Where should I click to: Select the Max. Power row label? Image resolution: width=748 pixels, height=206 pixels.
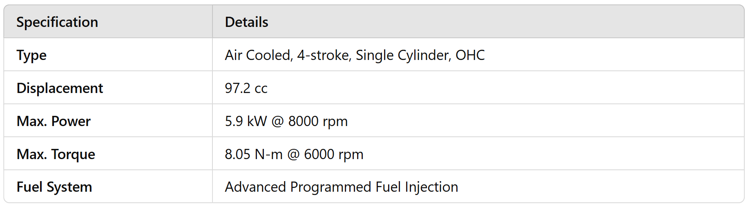click(x=54, y=121)
